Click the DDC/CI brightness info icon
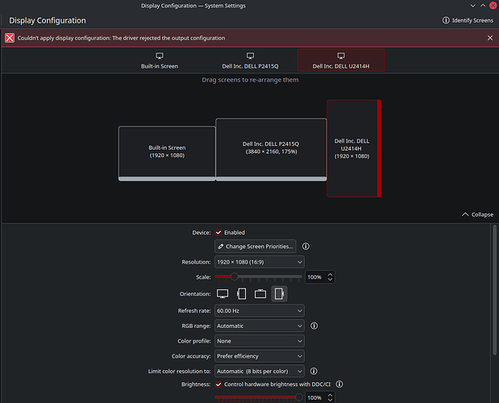This screenshot has height=403, width=499. coord(339,384)
